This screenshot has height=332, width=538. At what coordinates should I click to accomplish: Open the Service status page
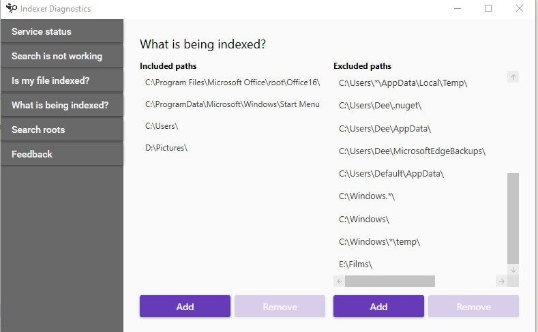[62, 31]
